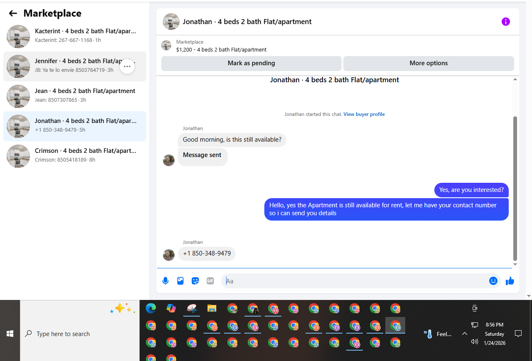The height and width of the screenshot is (361, 532).
Task: Select the Jean 4 beds 2 bath conversation
Action: point(75,96)
